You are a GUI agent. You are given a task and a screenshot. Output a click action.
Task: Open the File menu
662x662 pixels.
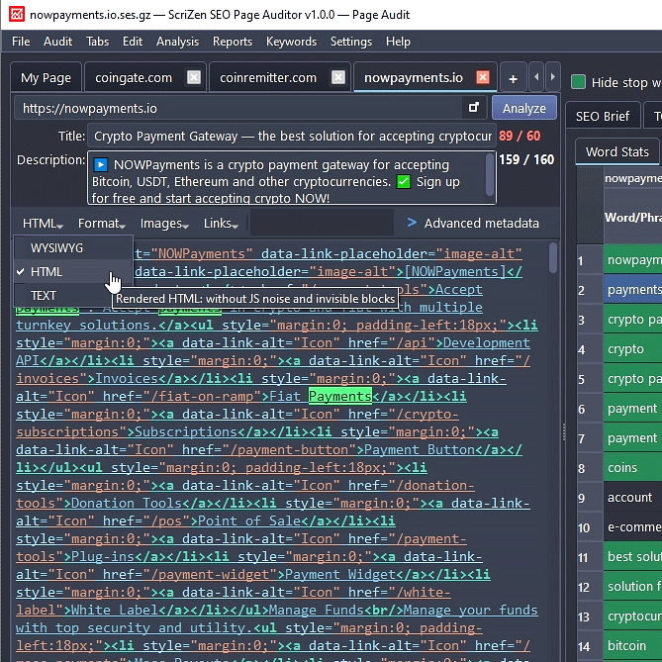coord(21,42)
